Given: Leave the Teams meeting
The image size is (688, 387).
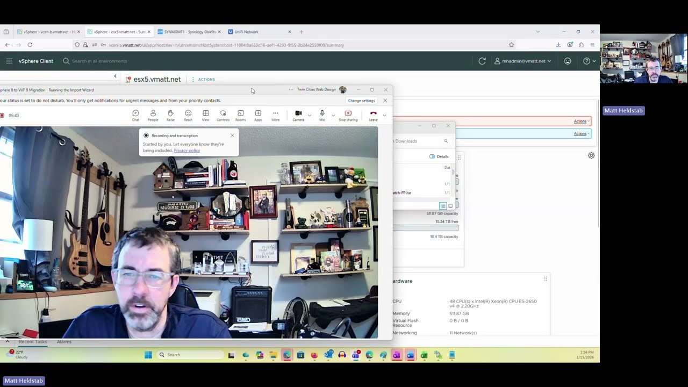Looking at the screenshot, I should pyautogui.click(x=373, y=116).
